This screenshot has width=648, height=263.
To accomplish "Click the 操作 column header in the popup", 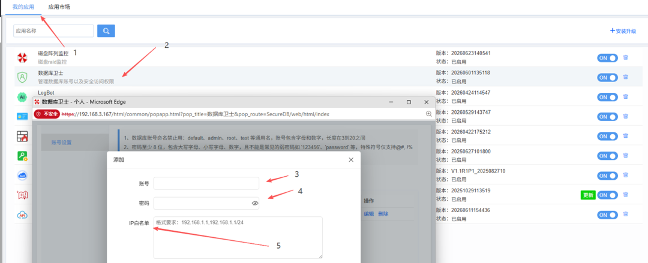I will point(368,201).
